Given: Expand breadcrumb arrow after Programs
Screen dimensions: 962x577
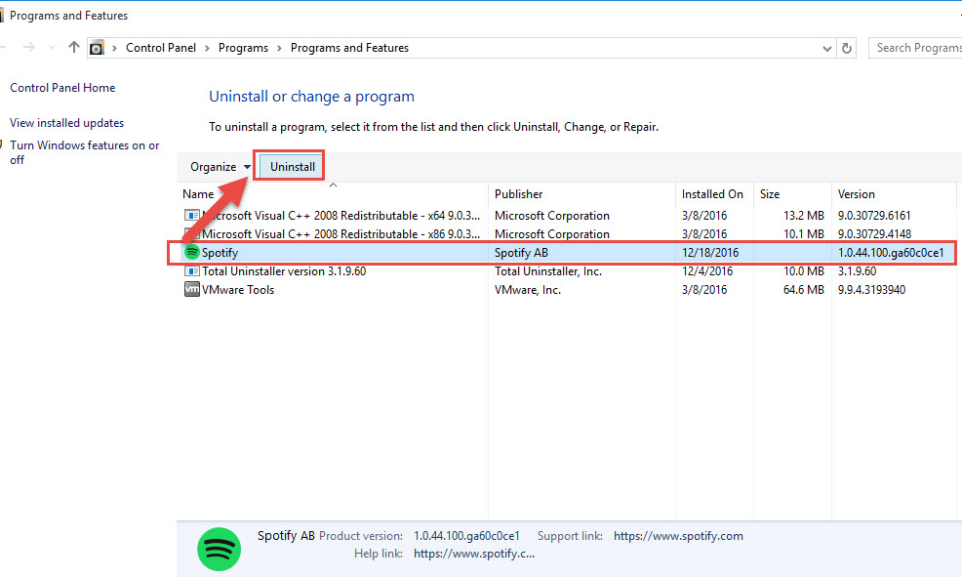Looking at the screenshot, I should 279,48.
